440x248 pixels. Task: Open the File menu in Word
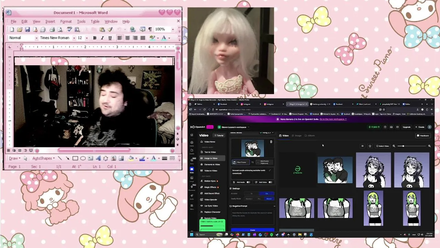13,21
